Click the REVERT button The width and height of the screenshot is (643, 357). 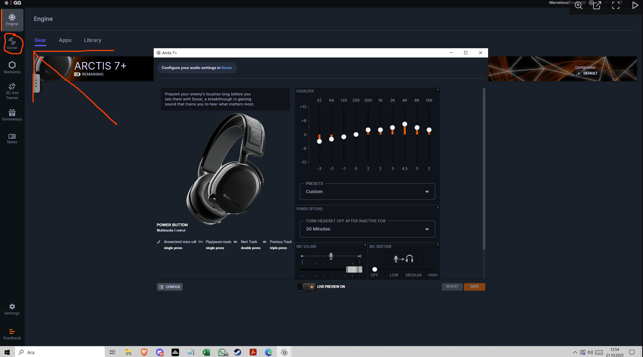(x=452, y=287)
